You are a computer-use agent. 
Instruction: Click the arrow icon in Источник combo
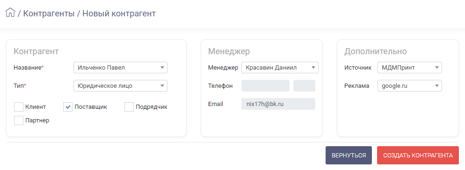(x=436, y=68)
